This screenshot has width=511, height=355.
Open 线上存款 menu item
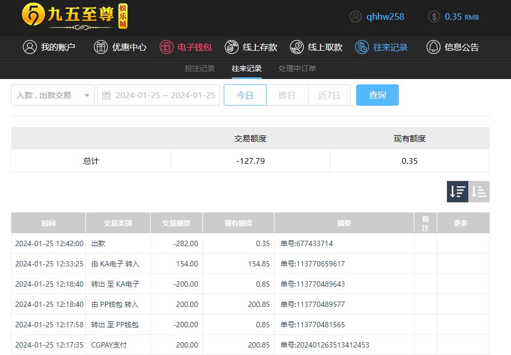(x=251, y=47)
